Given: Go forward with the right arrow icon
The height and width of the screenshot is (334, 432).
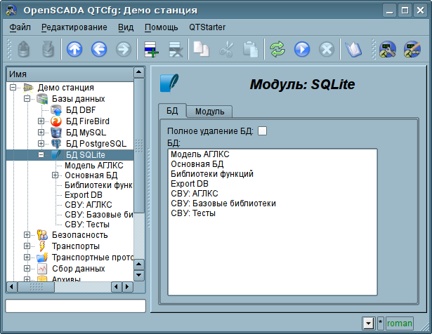Looking at the screenshot, I should click(x=124, y=50).
